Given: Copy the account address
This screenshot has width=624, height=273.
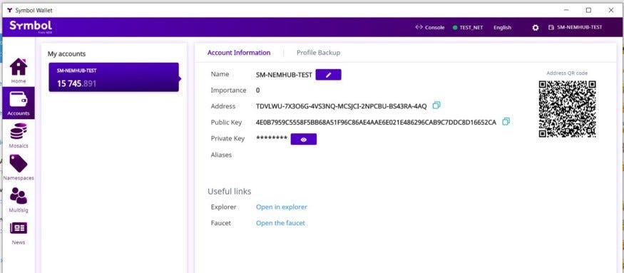Looking at the screenshot, I should pyautogui.click(x=436, y=105).
